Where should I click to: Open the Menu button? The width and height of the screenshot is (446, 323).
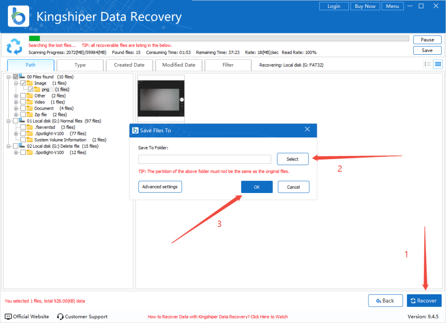(x=392, y=6)
